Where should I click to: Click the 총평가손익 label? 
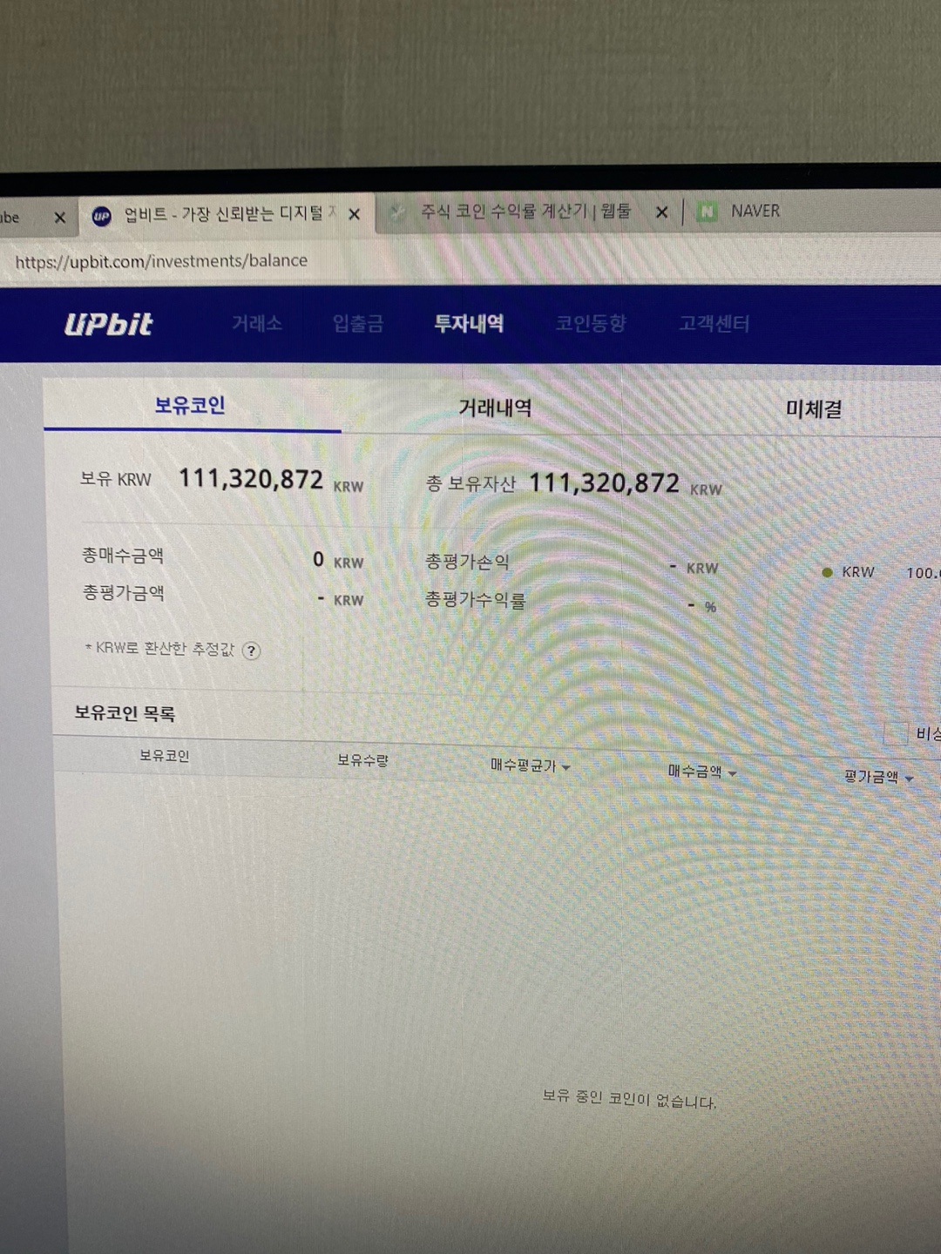click(x=467, y=562)
